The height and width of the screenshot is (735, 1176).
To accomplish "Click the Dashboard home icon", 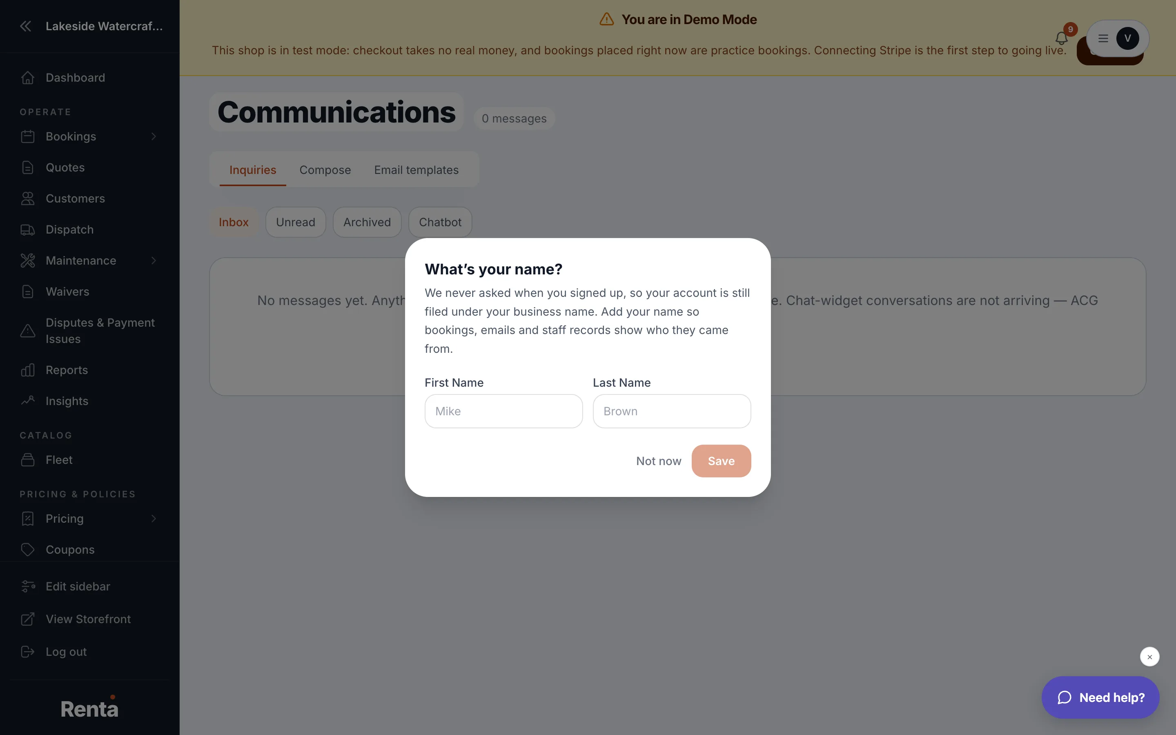I will (x=28, y=78).
